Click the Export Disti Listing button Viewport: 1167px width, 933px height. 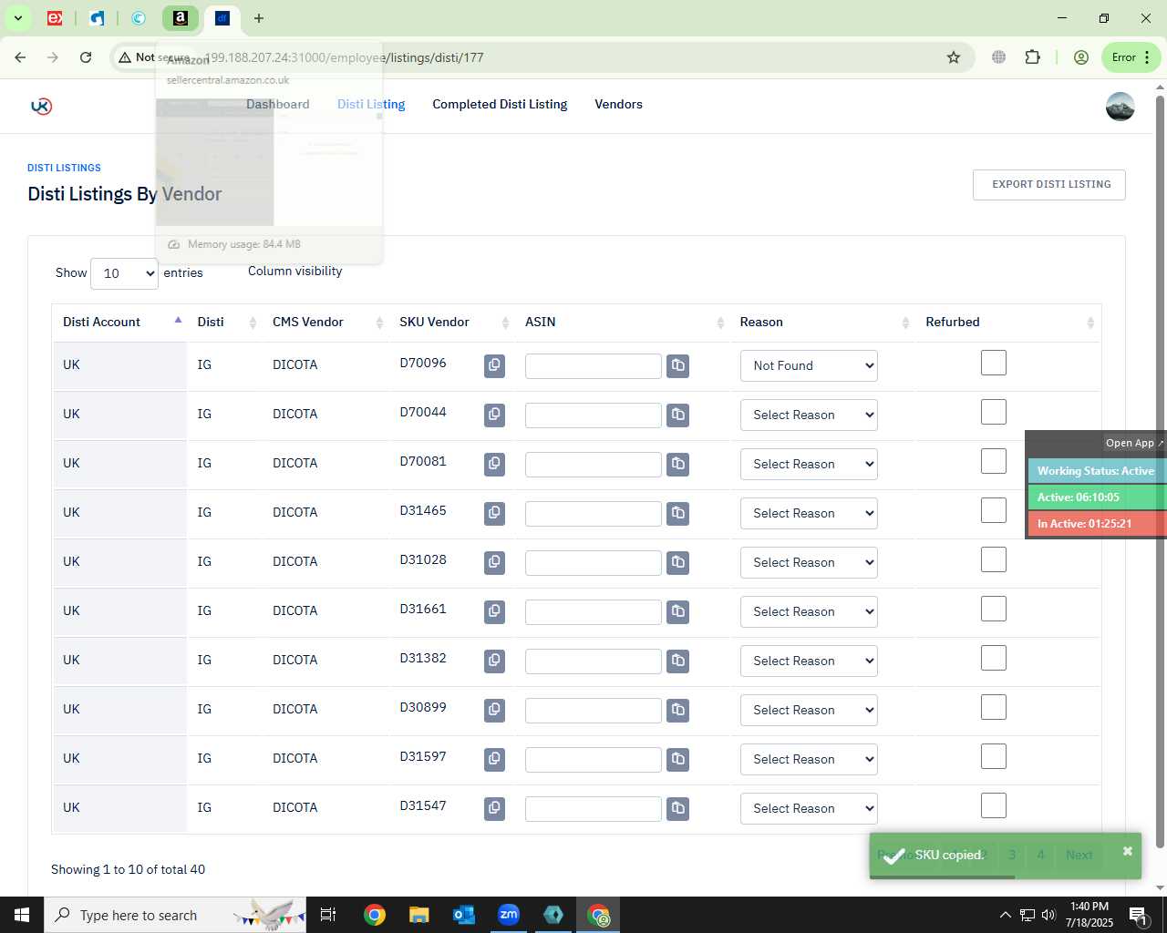pyautogui.click(x=1049, y=185)
